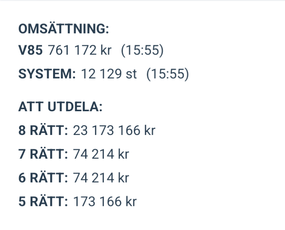
Task: Click the 23 173 166 payout number
Action: 107,130
